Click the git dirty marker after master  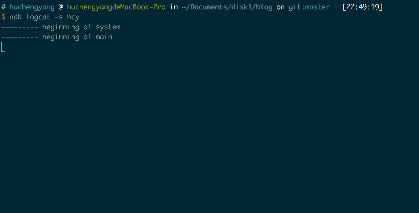click(336, 7)
